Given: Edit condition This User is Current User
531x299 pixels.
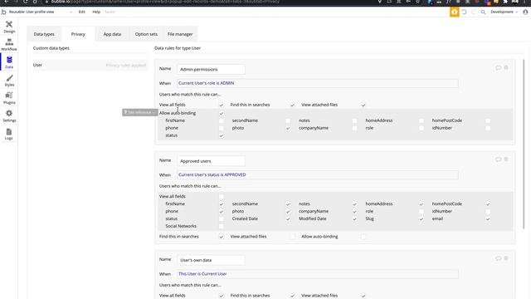Looking at the screenshot, I should pos(318,274).
